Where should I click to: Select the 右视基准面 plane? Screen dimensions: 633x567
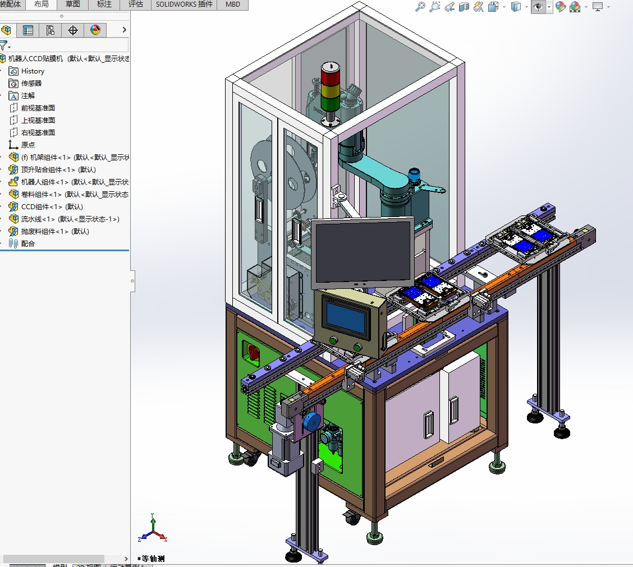click(x=38, y=132)
